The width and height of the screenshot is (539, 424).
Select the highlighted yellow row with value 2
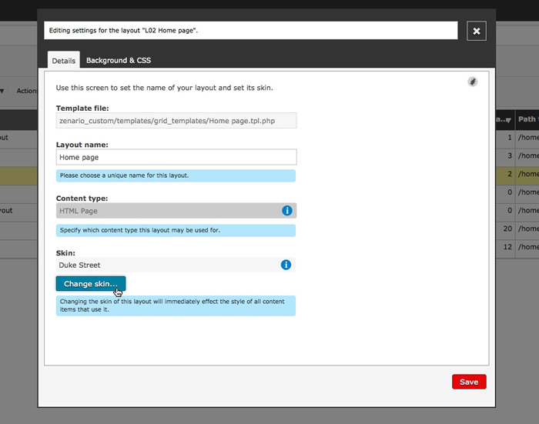[x=517, y=175]
